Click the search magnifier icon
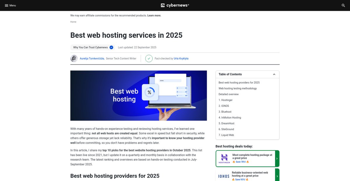Image resolution: width=350 pixels, height=181 pixels. coord(343,6)
